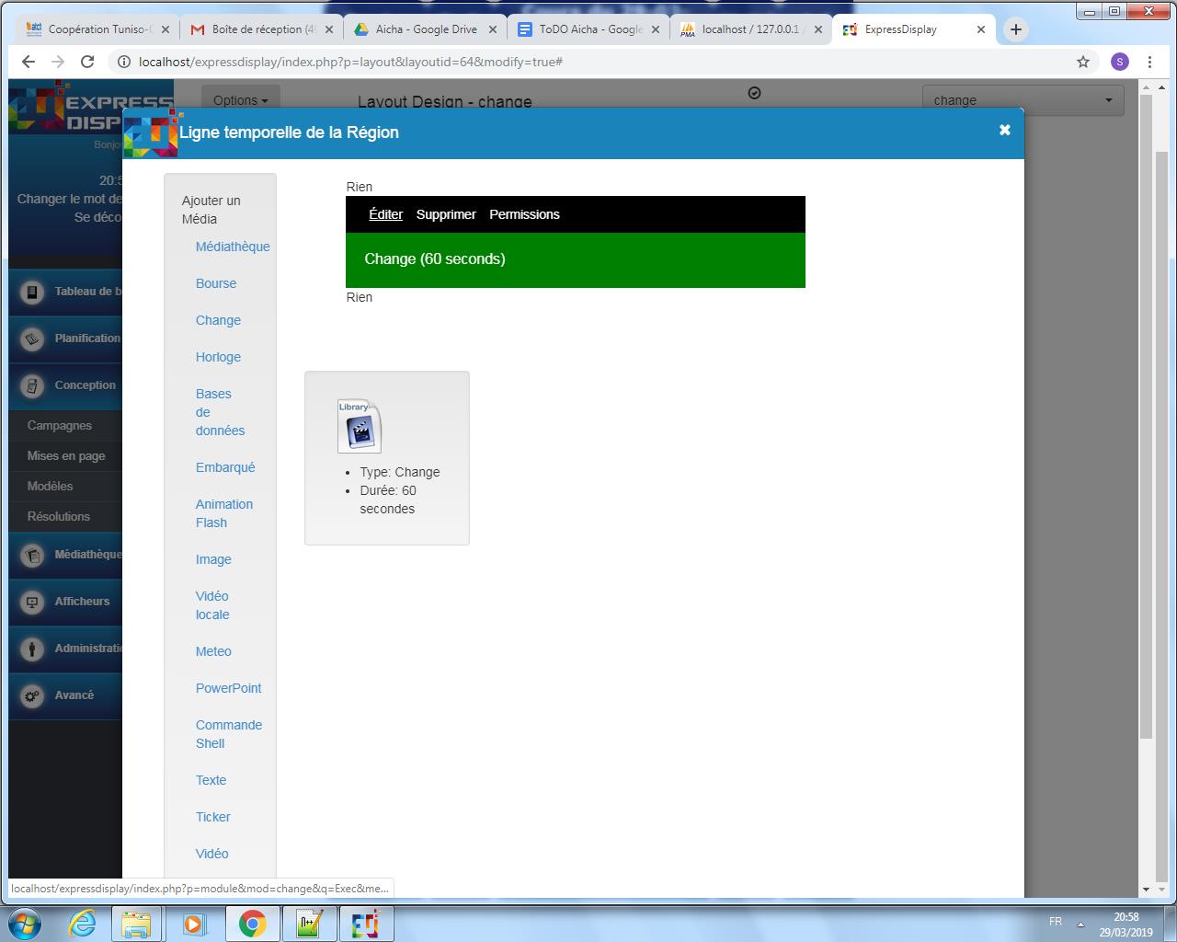Click the Conception sidebar icon
This screenshot has width=1177, height=942.
point(32,385)
